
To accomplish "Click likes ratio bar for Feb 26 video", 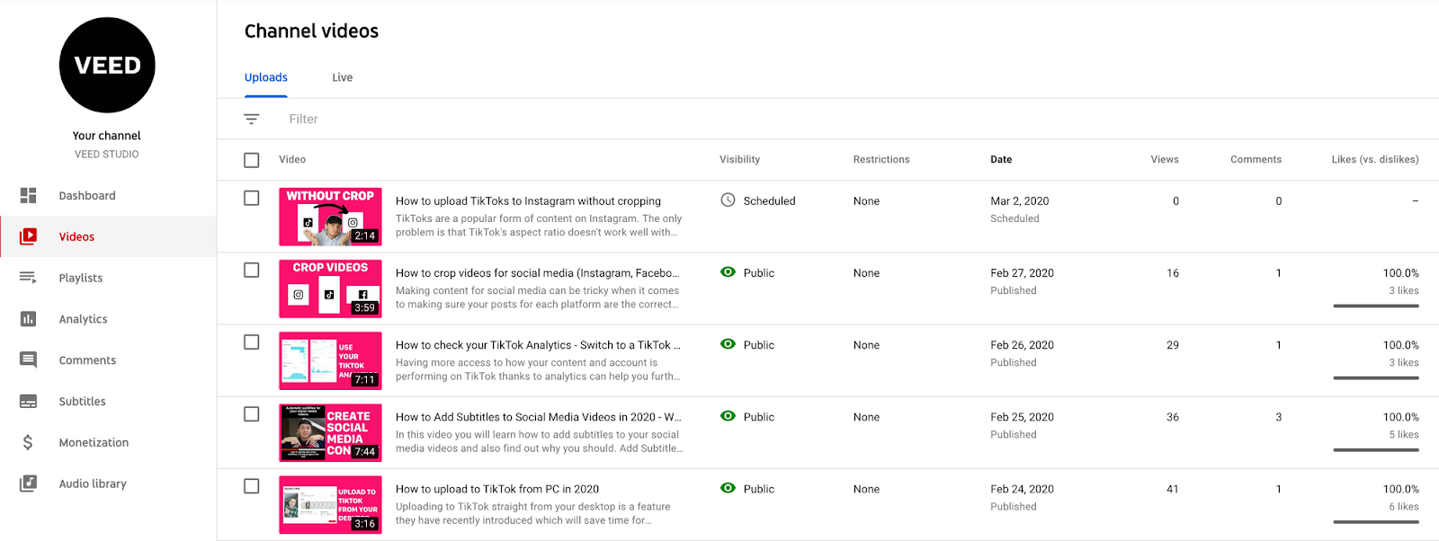I will click(x=1376, y=378).
